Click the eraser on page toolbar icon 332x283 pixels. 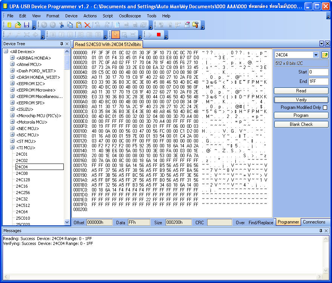[187, 25]
